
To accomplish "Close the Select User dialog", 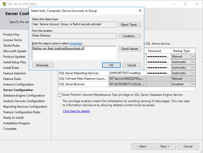I will [140, 11].
